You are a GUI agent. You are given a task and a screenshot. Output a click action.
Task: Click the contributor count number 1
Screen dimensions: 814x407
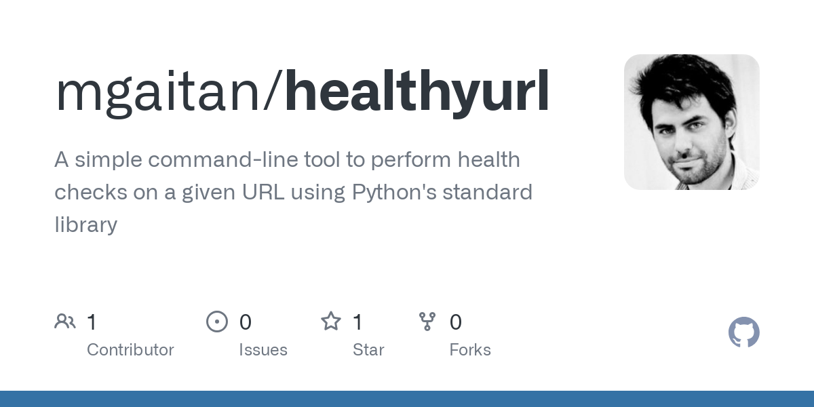92,322
